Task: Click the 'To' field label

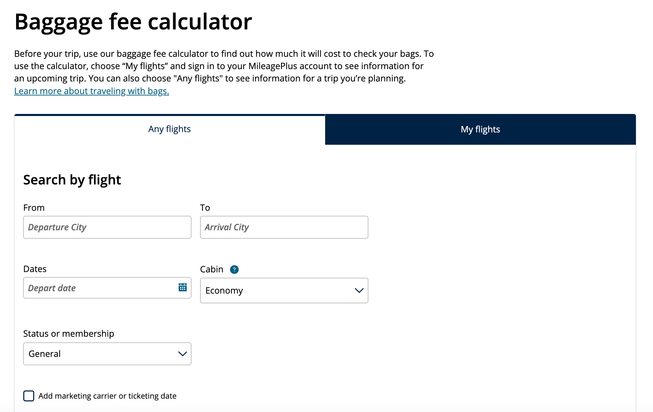Action: click(205, 208)
